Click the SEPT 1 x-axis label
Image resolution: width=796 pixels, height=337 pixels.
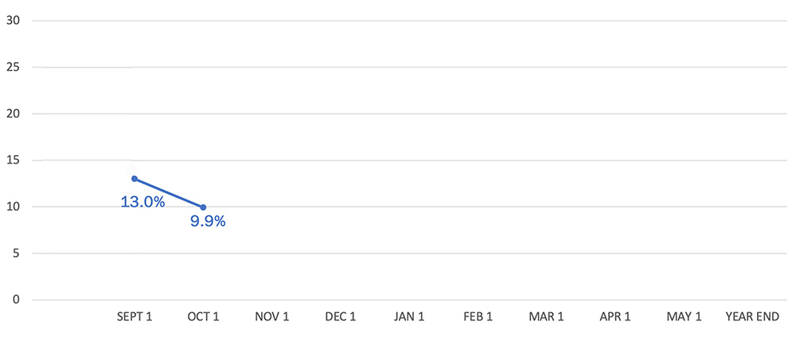click(x=135, y=316)
